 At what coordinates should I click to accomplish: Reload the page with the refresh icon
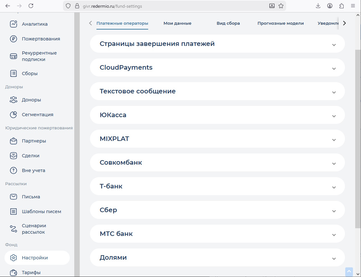pyautogui.click(x=31, y=6)
